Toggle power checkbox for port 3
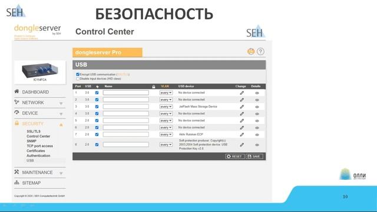This screenshot has width=377, height=212. (97, 107)
